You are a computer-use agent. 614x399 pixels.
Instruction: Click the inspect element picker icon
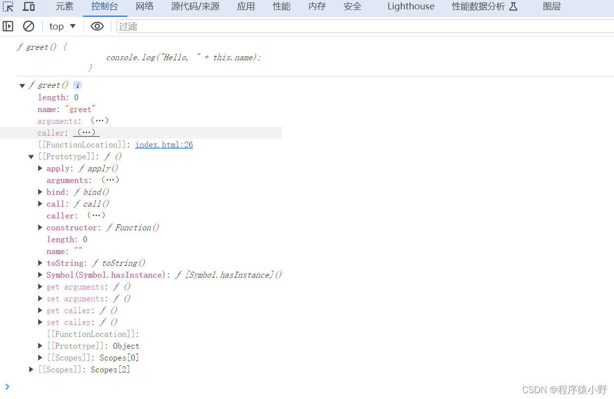[x=8, y=7]
